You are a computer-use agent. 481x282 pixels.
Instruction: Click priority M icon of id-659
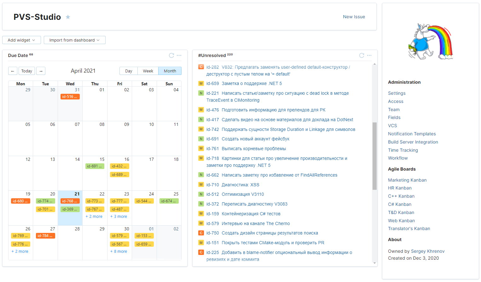click(x=201, y=83)
